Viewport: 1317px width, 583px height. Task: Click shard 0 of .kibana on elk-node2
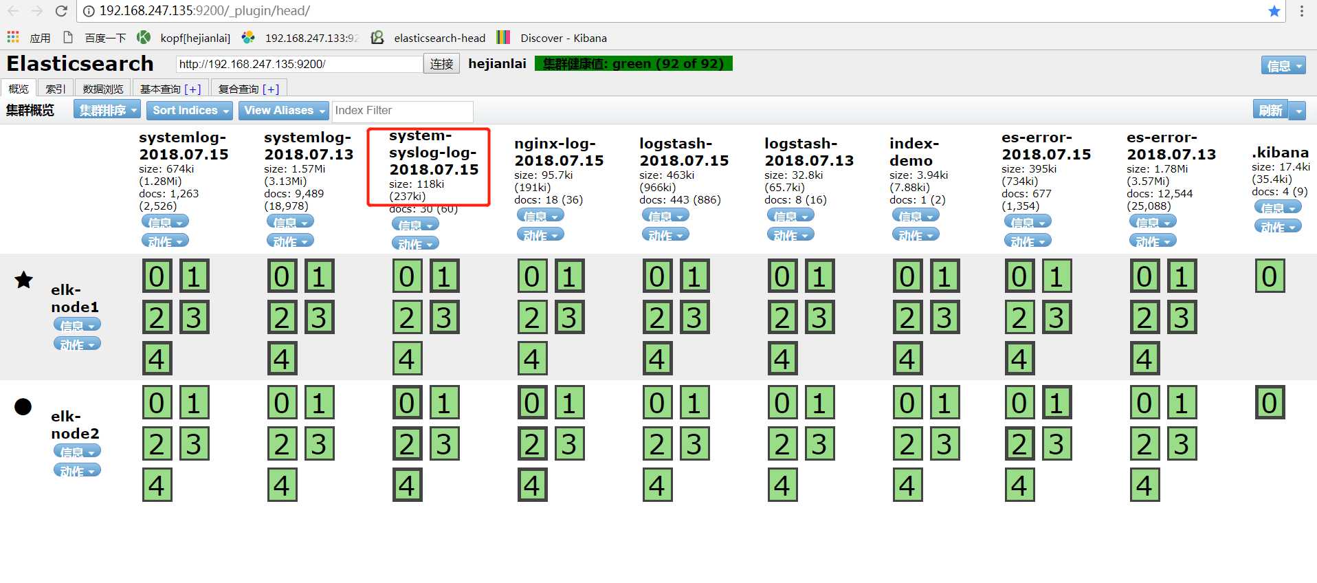pyautogui.click(x=1270, y=403)
